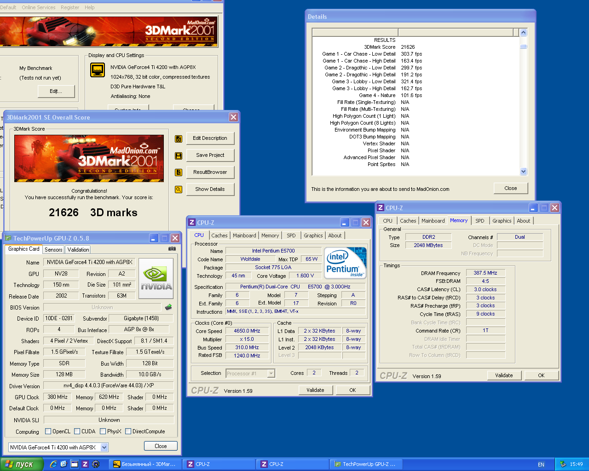
Task: Click the CPU-Z Memory window title bar icon
Action: pos(381,208)
